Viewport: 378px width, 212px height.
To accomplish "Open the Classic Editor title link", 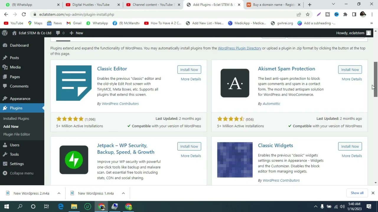I will (x=112, y=69).
